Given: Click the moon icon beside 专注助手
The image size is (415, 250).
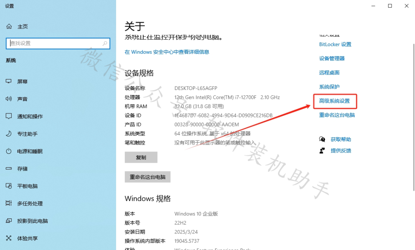Looking at the screenshot, I should point(9,133).
